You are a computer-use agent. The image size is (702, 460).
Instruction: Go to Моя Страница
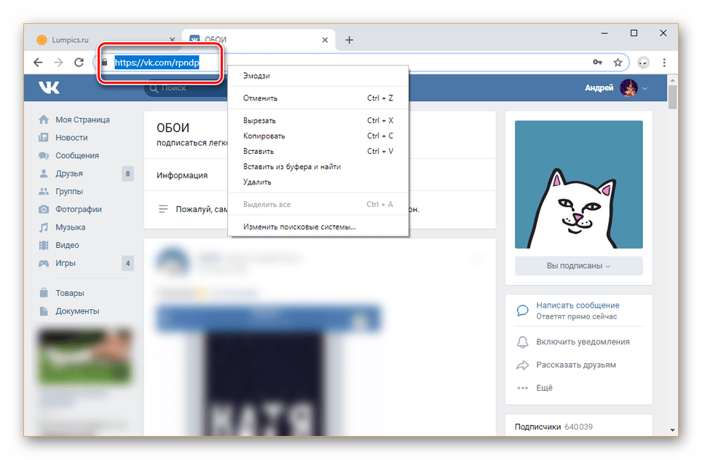(x=82, y=120)
